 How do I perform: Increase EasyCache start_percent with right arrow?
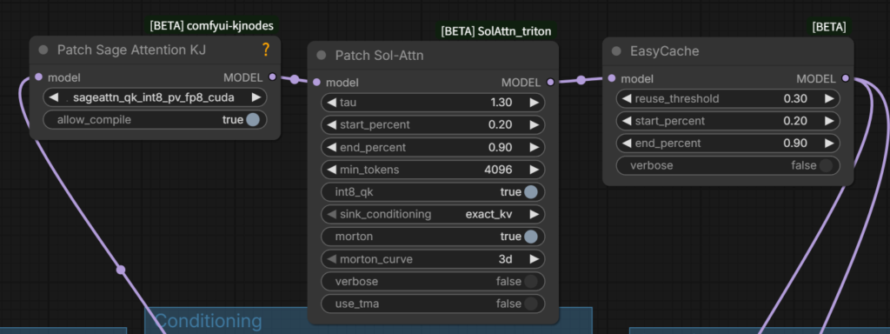click(x=829, y=120)
